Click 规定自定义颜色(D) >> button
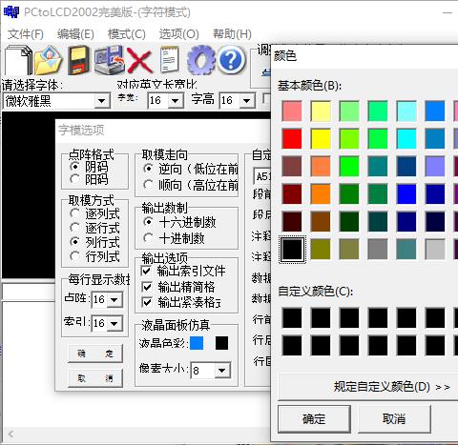This screenshot has width=458, height=445. click(x=368, y=387)
